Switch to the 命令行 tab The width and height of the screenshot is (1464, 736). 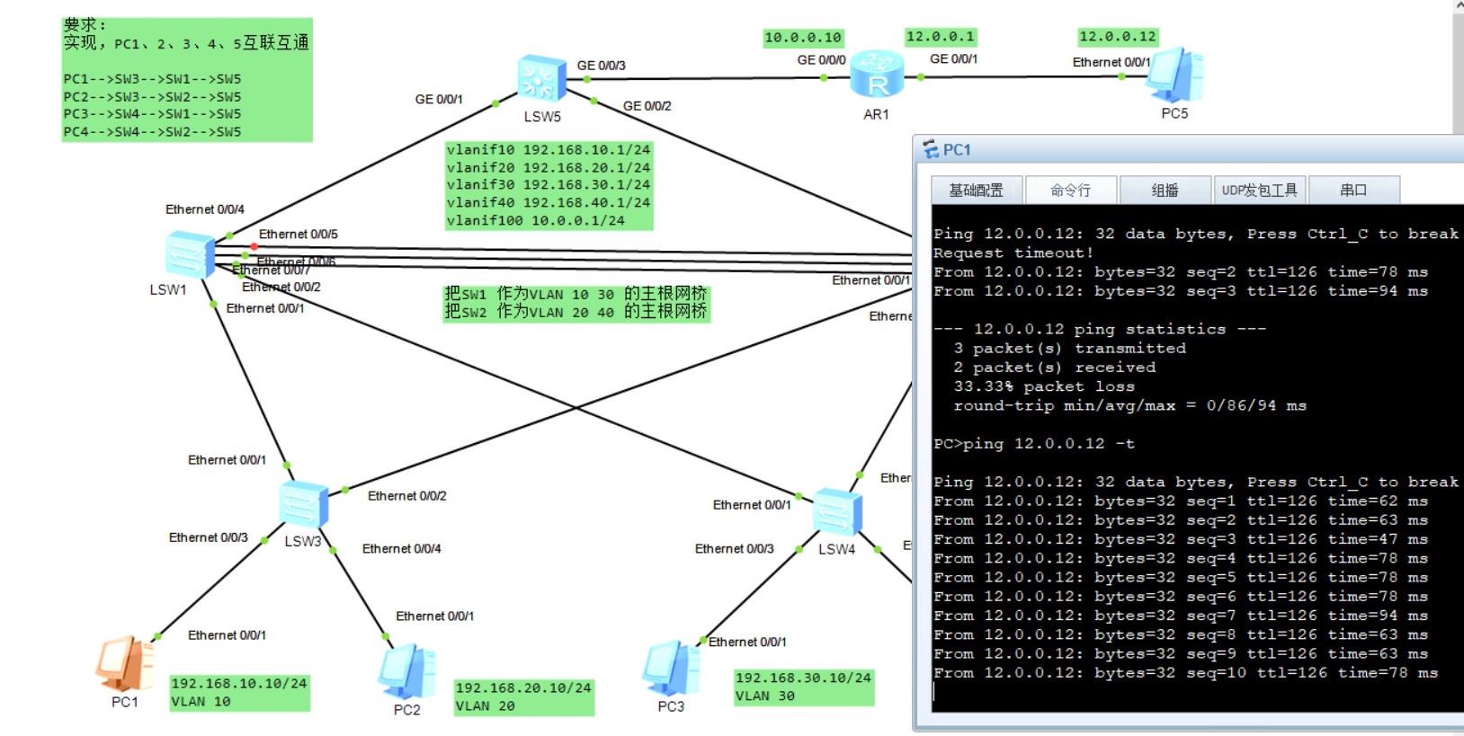1070,190
